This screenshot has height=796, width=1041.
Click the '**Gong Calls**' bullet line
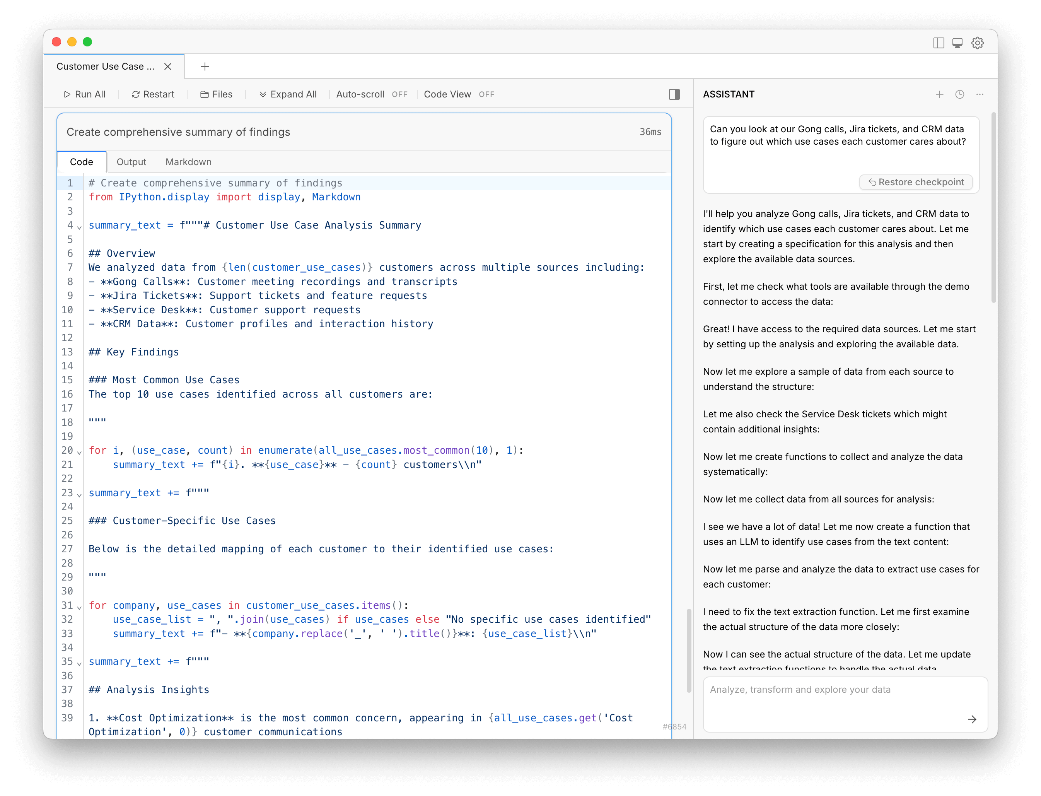pyautogui.click(x=273, y=282)
